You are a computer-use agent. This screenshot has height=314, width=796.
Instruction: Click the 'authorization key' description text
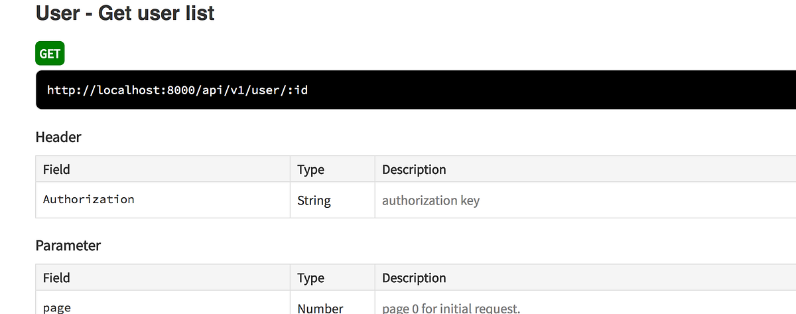pyautogui.click(x=431, y=200)
